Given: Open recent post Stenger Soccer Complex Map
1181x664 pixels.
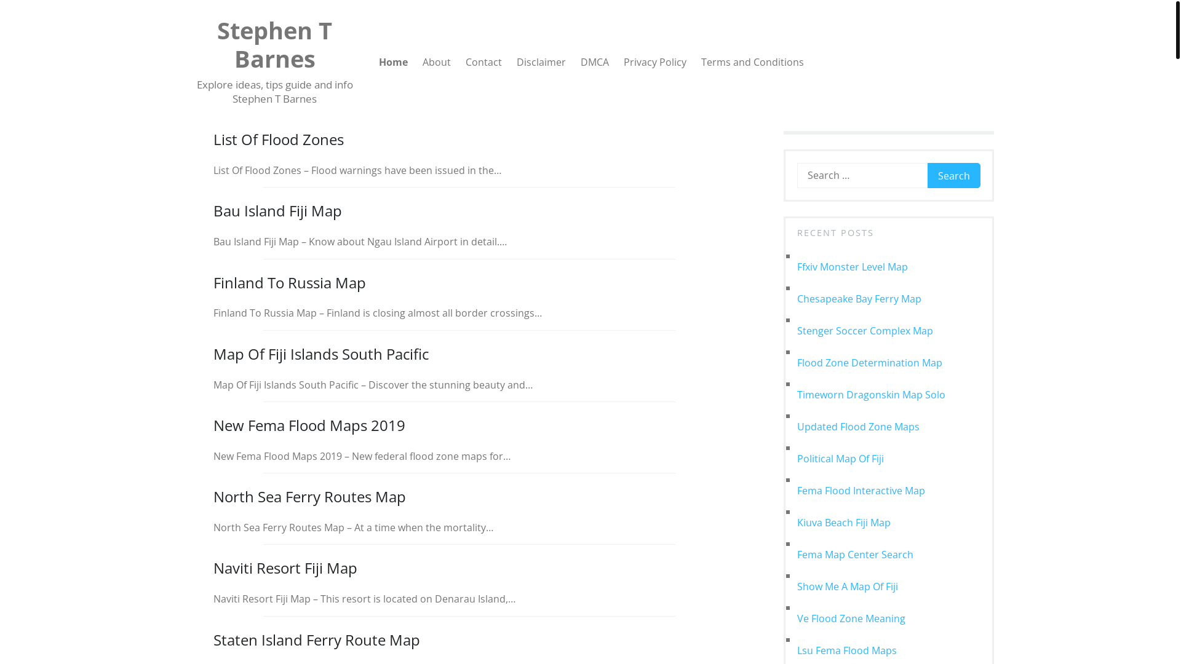Looking at the screenshot, I should click(x=865, y=331).
